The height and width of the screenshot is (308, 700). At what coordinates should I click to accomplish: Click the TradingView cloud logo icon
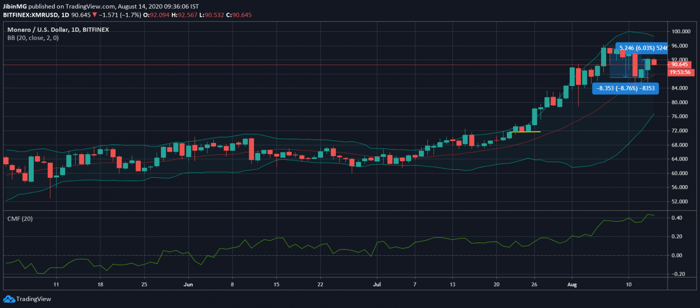(x=9, y=299)
